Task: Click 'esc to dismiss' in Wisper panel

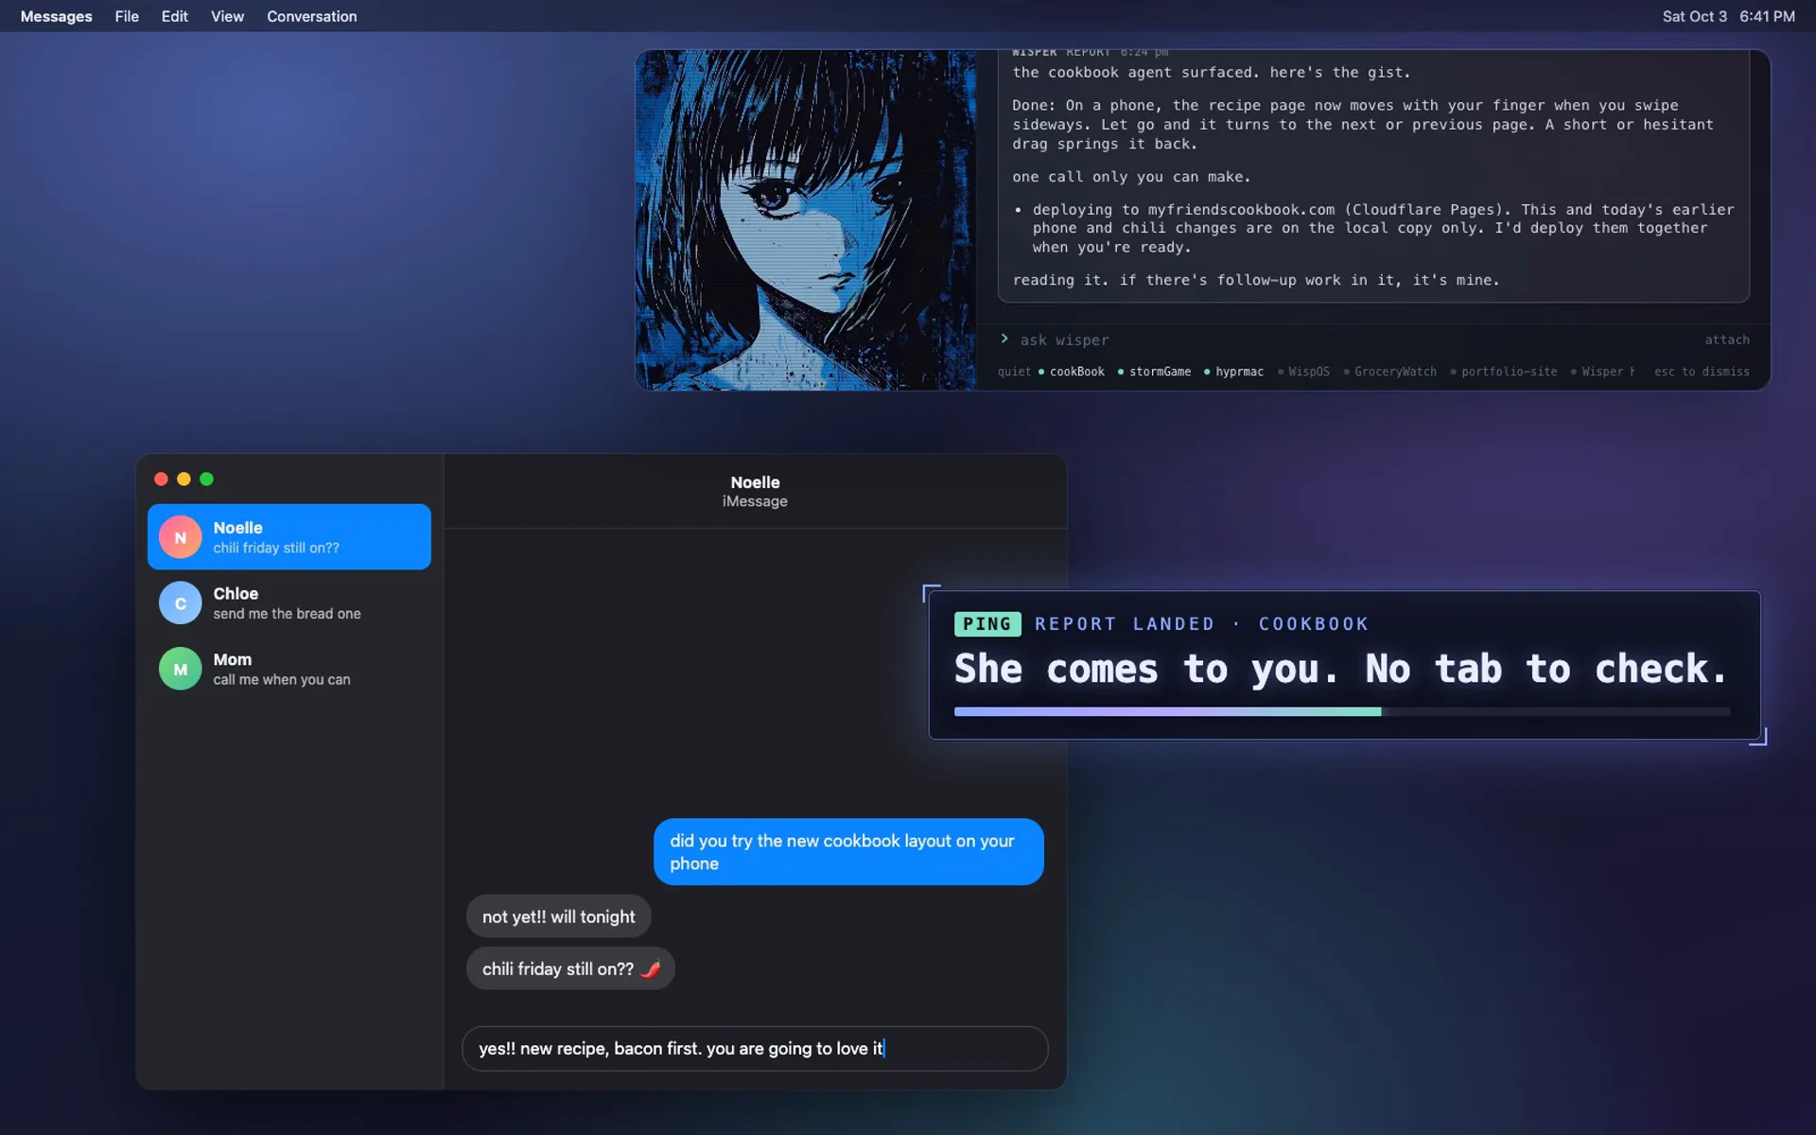Action: pos(1702,372)
